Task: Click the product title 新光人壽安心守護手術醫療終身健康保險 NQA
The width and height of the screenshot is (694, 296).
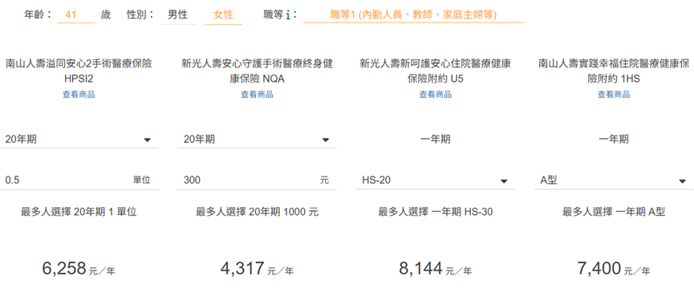Action: tap(258, 71)
